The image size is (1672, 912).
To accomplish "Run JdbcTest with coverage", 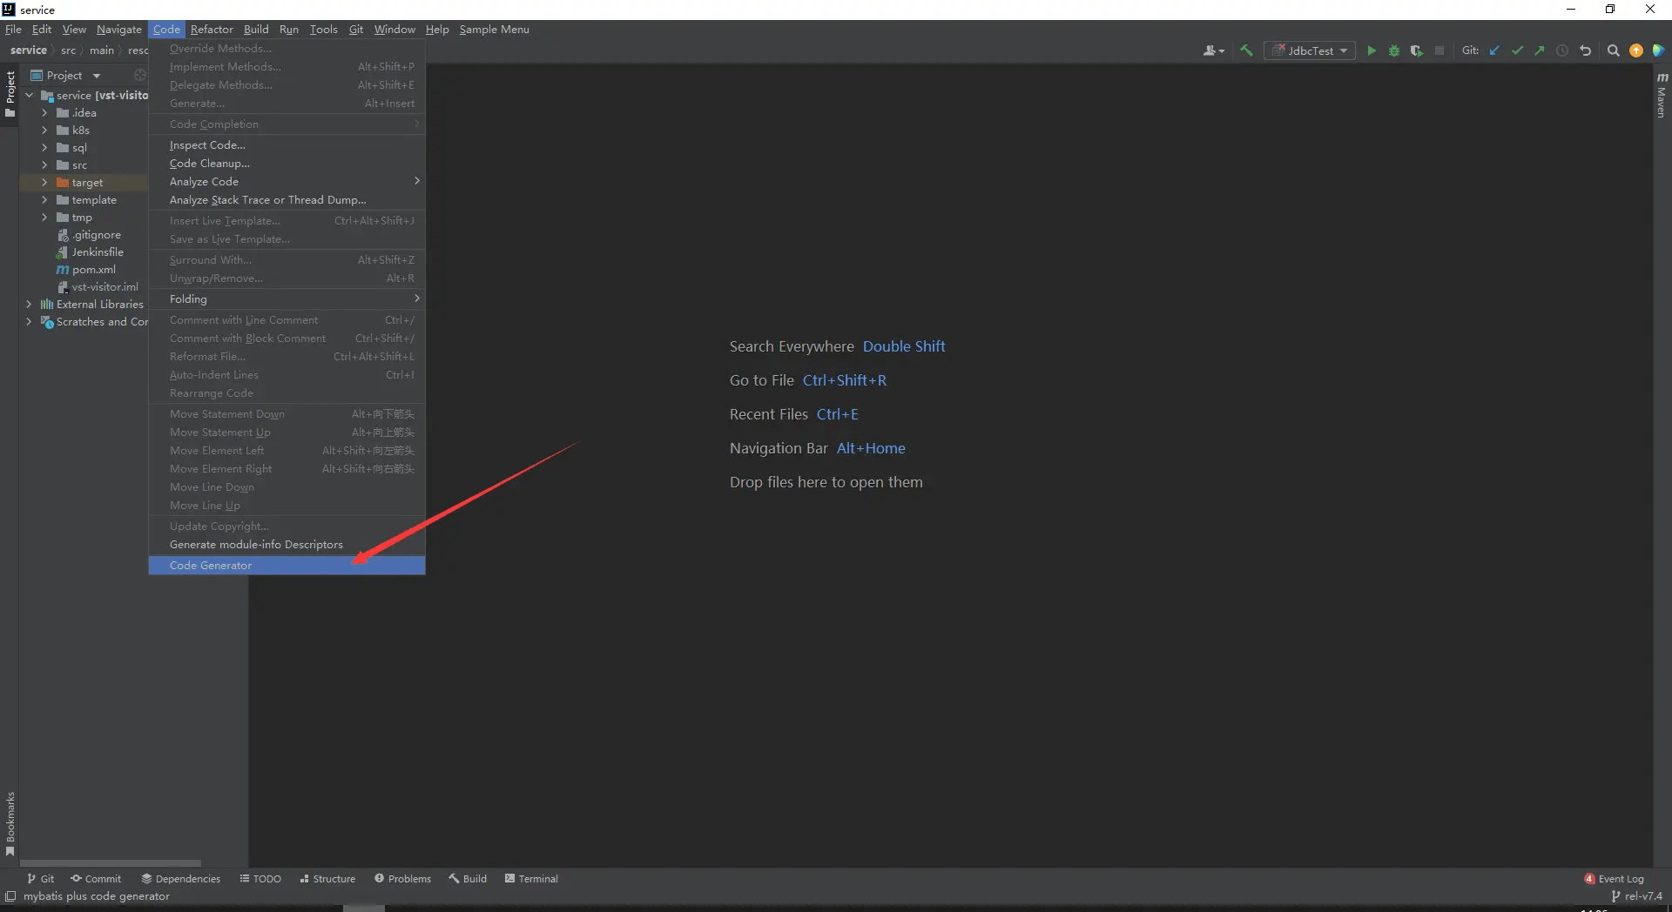I will coord(1418,50).
